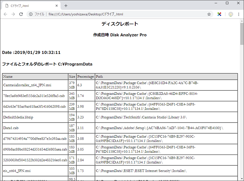Click the scrollbar up arrow
244x181 pixels.
(x=242, y=21)
